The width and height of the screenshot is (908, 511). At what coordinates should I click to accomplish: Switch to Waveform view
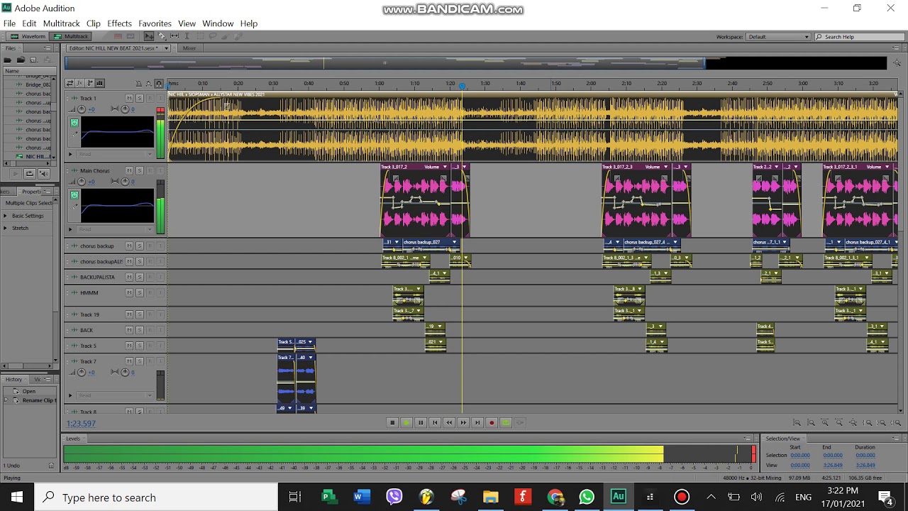pyautogui.click(x=29, y=36)
